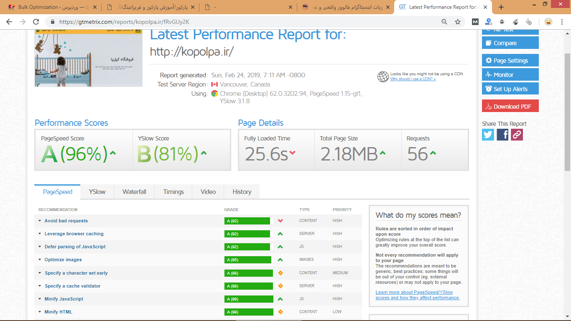This screenshot has height=321, width=571.
Task: Click green up arrow next to PageSpeed Score
Action: tap(112, 153)
